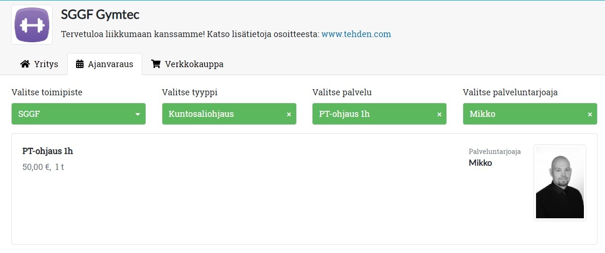Open the Valitse palveluntarjoaja dropdown
The height and width of the screenshot is (253, 605).
521,114
